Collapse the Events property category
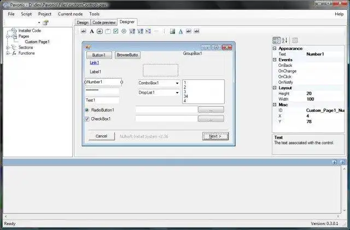Viewport: 350px width, 230px height. pos(275,60)
